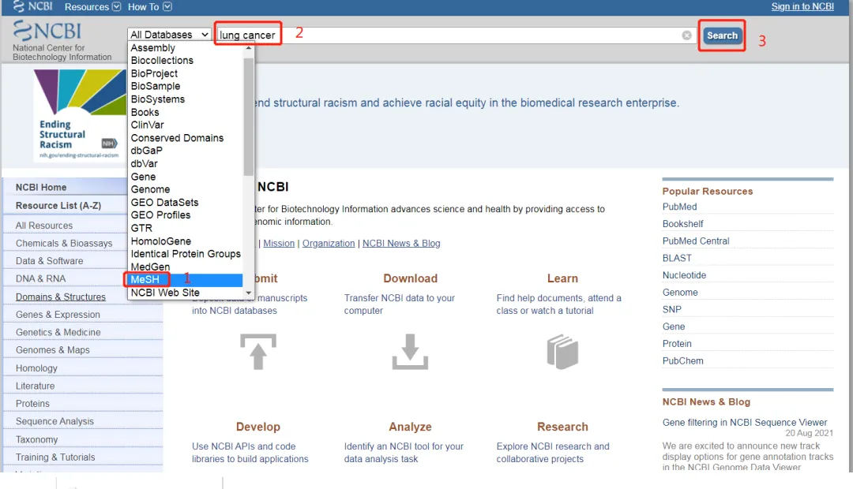Select Conserved Domains database option
The height and width of the screenshot is (489, 853).
[185, 138]
